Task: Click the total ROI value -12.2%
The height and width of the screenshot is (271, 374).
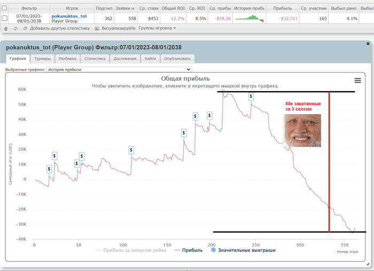Action: click(177, 18)
